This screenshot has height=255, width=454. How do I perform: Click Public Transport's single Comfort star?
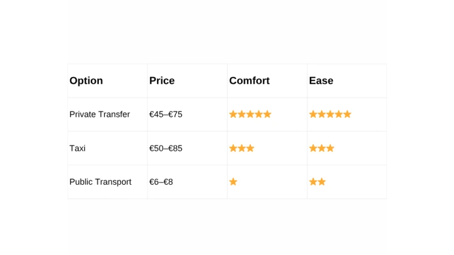pos(233,182)
